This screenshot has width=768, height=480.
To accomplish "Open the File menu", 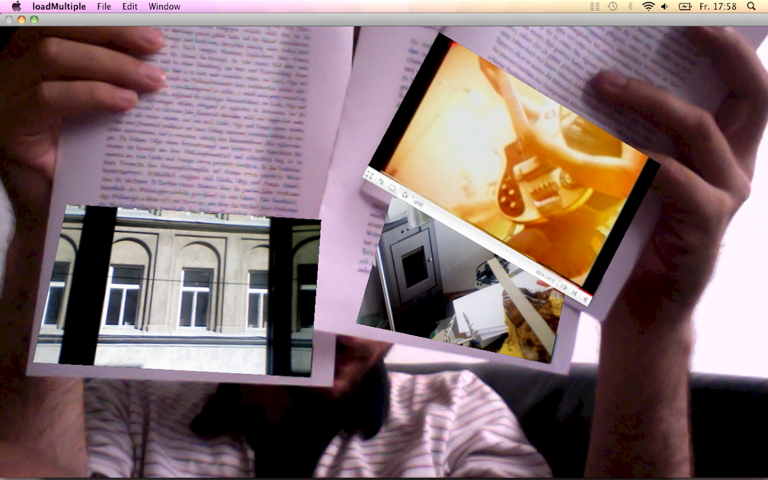I will (104, 6).
